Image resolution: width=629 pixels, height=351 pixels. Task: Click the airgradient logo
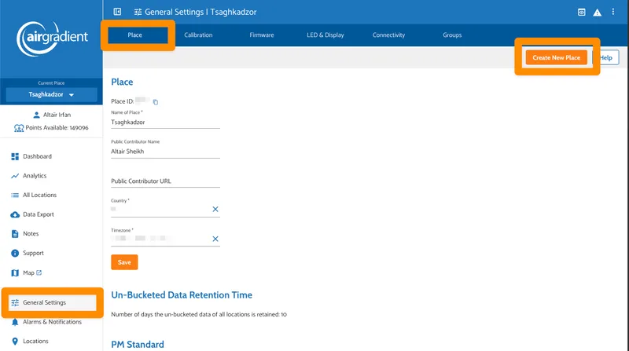[52, 38]
